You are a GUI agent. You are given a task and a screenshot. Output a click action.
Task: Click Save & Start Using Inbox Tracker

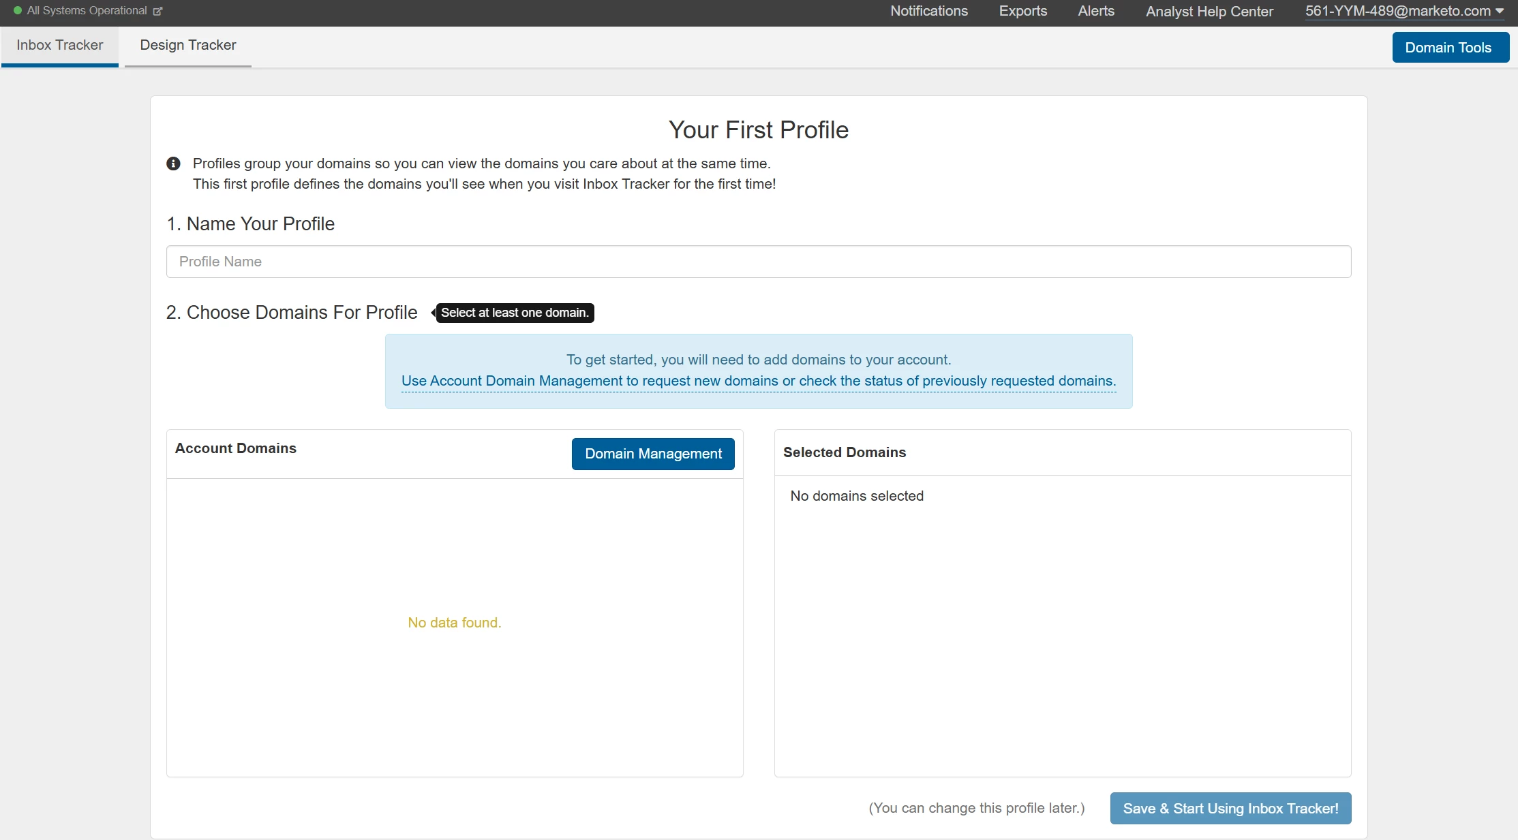[1230, 809]
